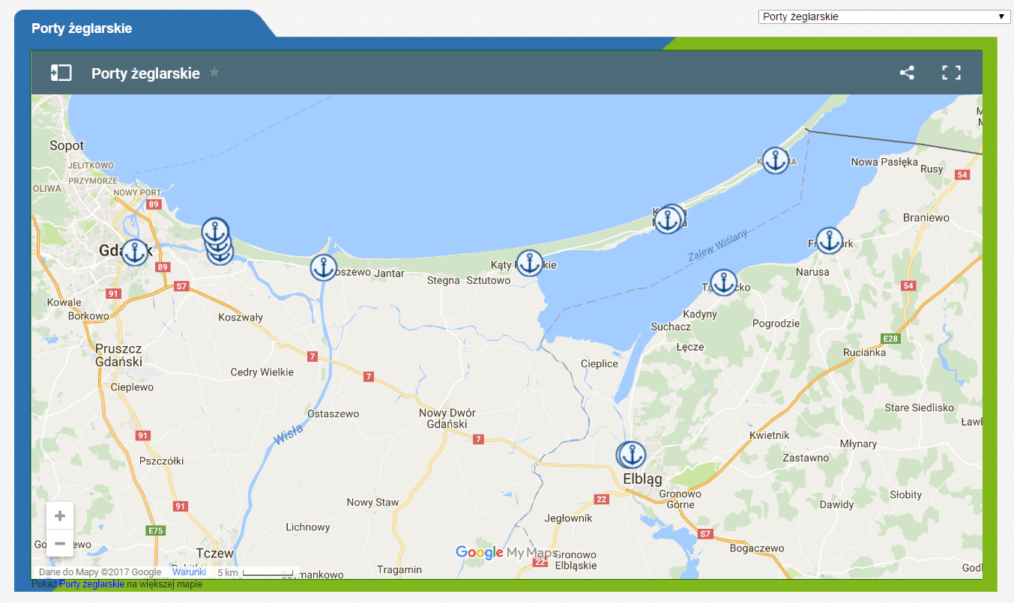Open the map legend side panel icon
The image size is (1014, 603).
(61, 73)
